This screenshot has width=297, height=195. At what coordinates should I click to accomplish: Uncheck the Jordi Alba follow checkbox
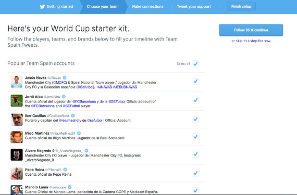pos(195,100)
